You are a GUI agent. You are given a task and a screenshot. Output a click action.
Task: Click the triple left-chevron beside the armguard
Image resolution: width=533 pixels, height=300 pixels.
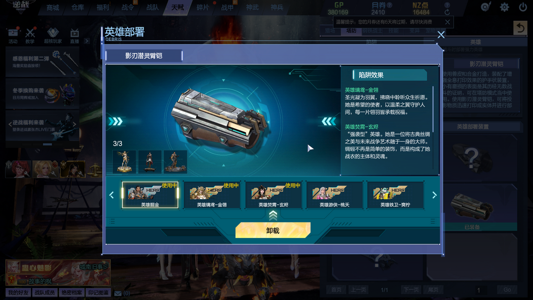(328, 121)
